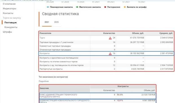Click the 2 544 615 RUB average value
Screen dimensions: 175x103
[167, 38]
